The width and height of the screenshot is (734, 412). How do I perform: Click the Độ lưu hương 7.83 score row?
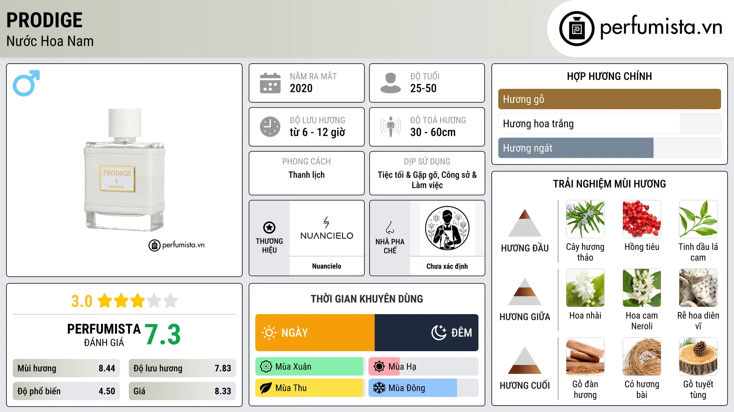[x=182, y=368]
